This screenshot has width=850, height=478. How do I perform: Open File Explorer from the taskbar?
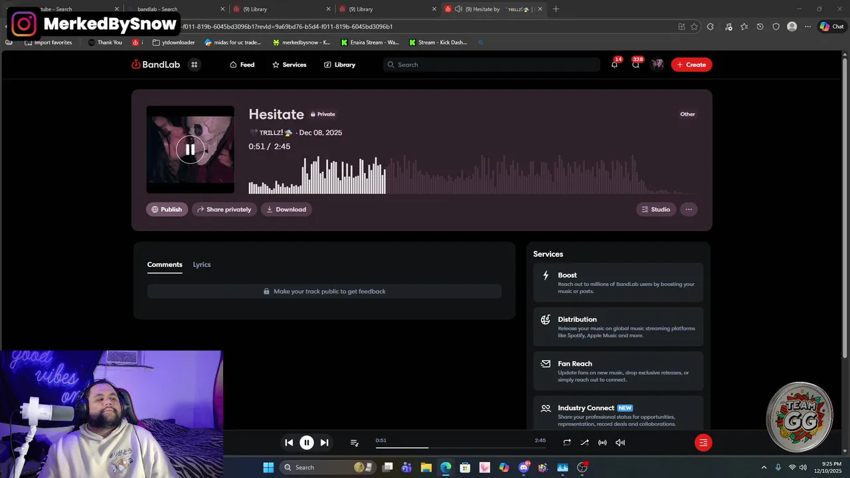(426, 467)
